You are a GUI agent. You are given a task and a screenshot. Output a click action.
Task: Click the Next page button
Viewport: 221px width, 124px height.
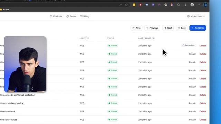168,28
